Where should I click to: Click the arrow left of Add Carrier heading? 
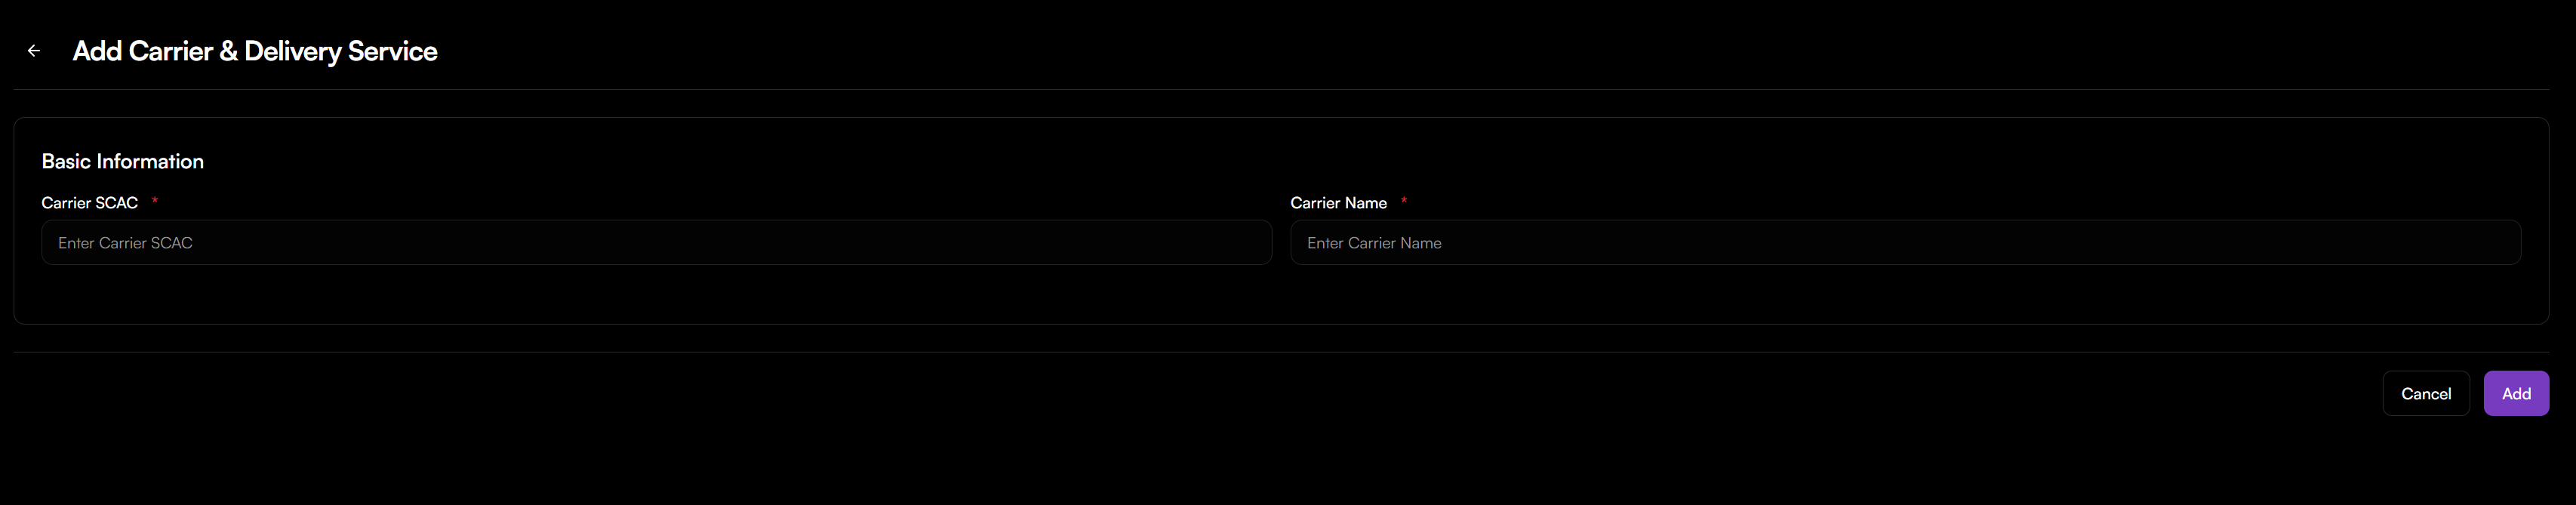tap(34, 50)
